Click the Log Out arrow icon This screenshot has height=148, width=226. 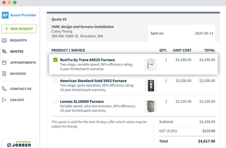click(4, 100)
